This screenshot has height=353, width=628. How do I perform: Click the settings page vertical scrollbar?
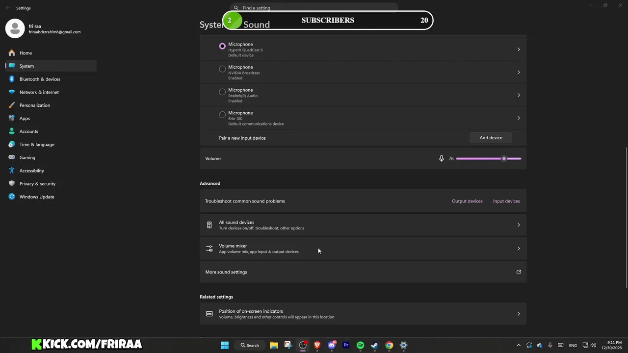coord(627,218)
